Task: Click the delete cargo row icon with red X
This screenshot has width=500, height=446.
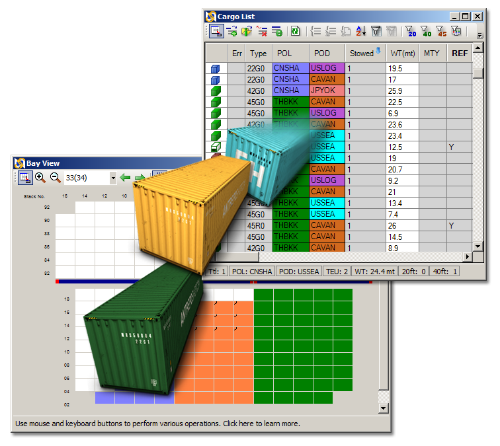Action: click(262, 31)
